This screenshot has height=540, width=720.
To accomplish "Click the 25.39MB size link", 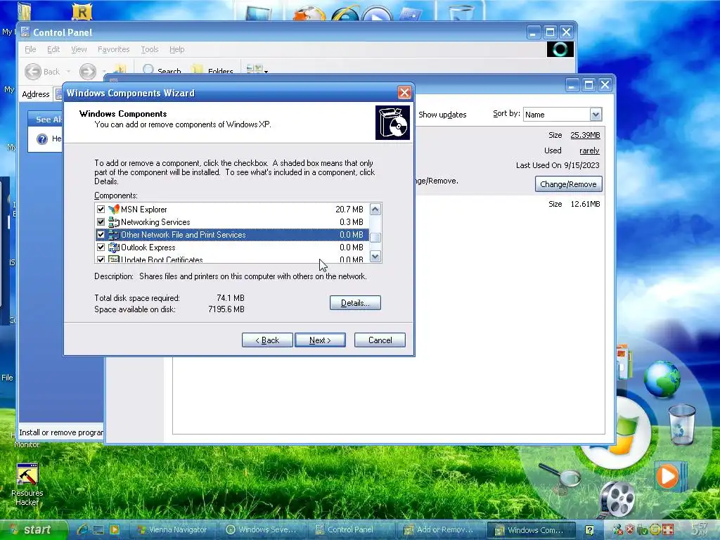I will pos(585,135).
